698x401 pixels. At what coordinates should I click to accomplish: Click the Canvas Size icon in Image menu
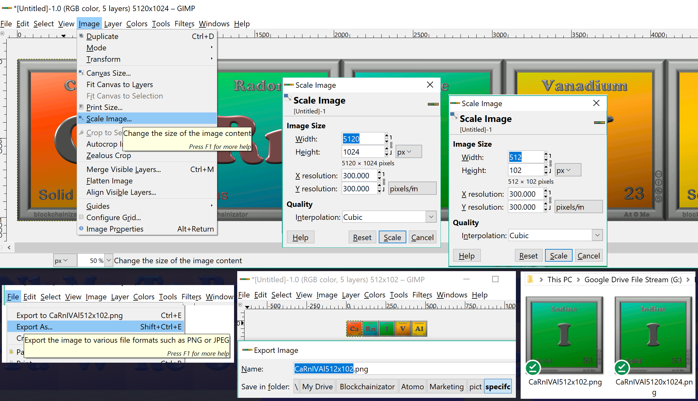(81, 73)
